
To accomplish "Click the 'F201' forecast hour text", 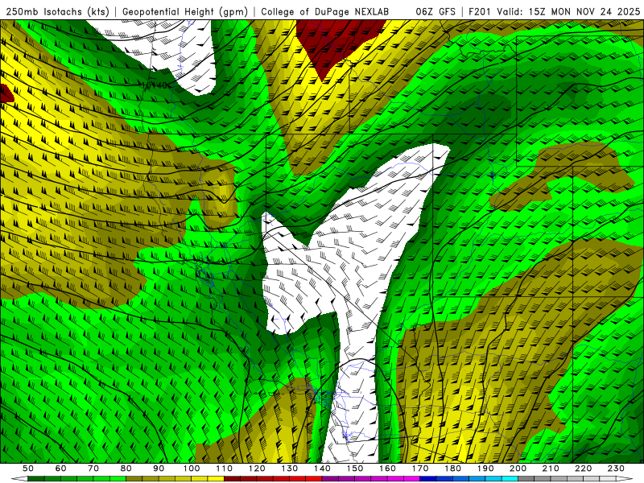I will (480, 11).
